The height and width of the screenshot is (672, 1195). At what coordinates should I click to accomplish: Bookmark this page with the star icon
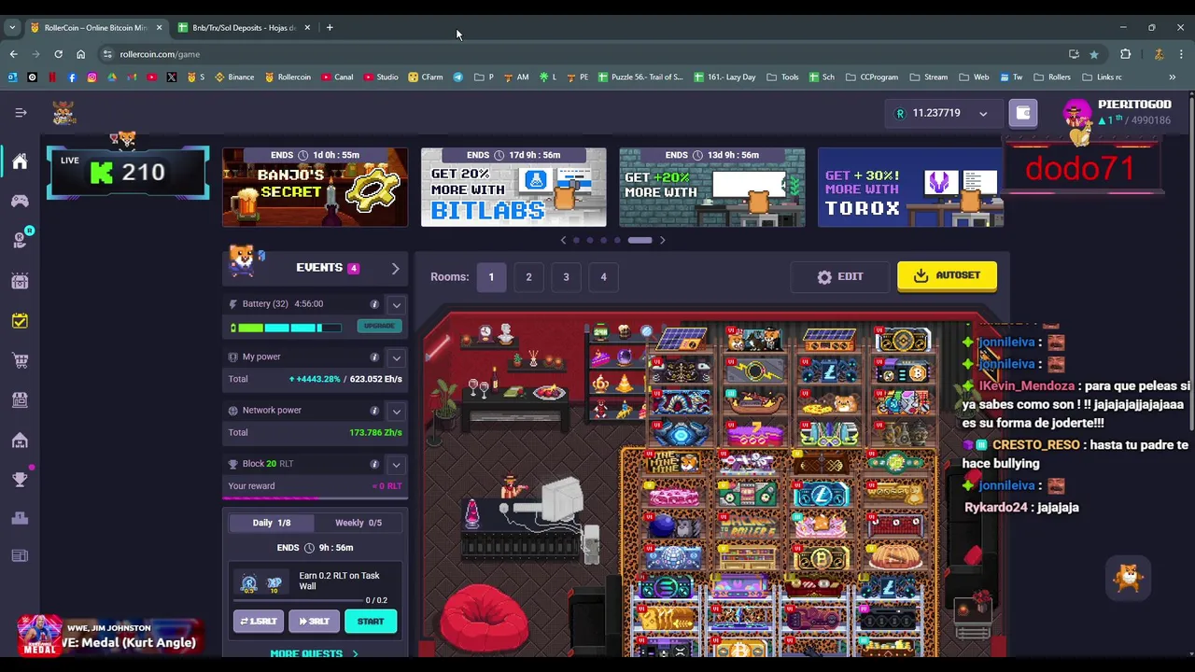coord(1094,54)
